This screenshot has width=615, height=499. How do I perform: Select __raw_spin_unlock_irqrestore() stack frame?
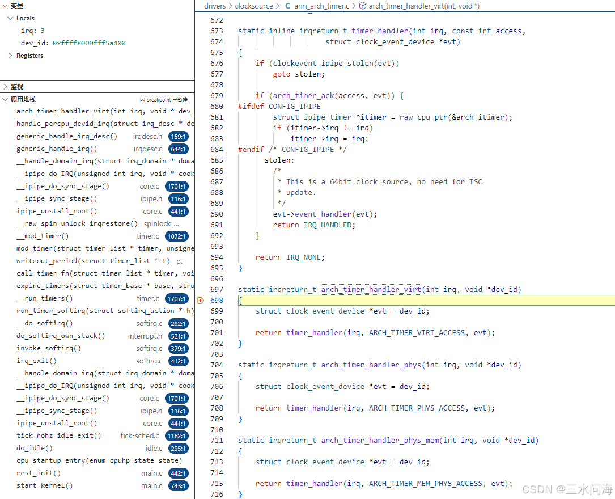[97, 223]
